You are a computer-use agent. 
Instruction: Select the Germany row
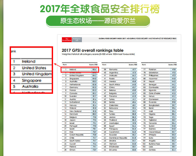pos(80,87)
